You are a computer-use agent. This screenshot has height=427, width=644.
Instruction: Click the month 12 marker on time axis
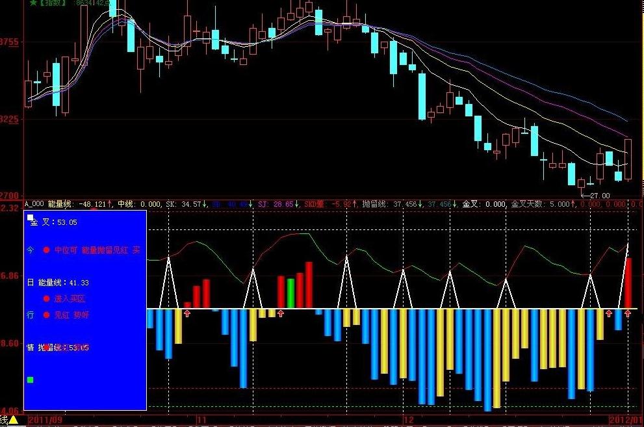(408, 420)
